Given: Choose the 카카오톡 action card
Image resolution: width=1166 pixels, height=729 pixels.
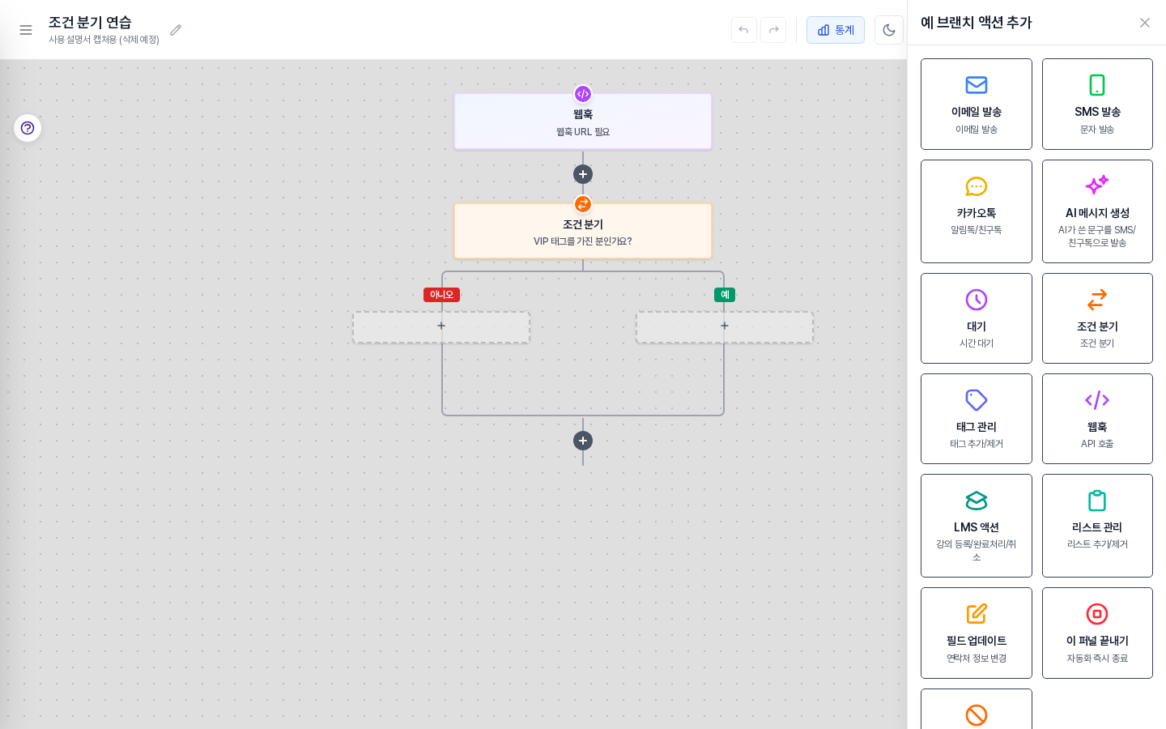Looking at the screenshot, I should pyautogui.click(x=977, y=211).
